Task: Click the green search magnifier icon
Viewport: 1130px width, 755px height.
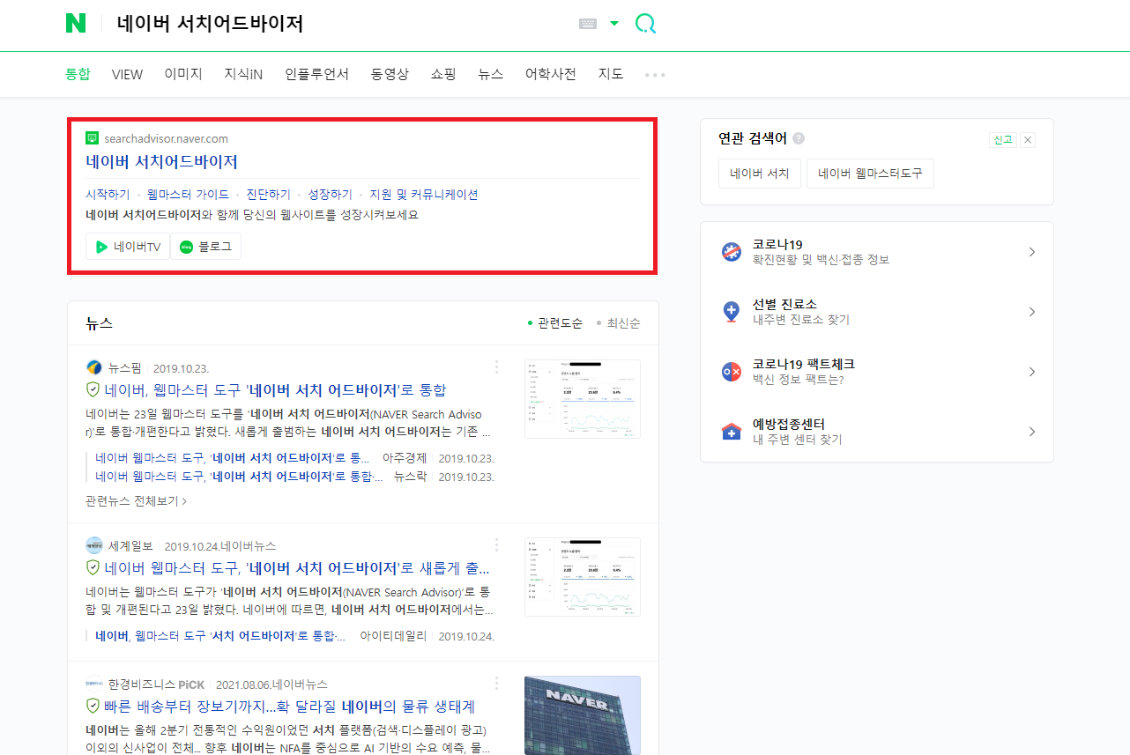Action: click(645, 24)
